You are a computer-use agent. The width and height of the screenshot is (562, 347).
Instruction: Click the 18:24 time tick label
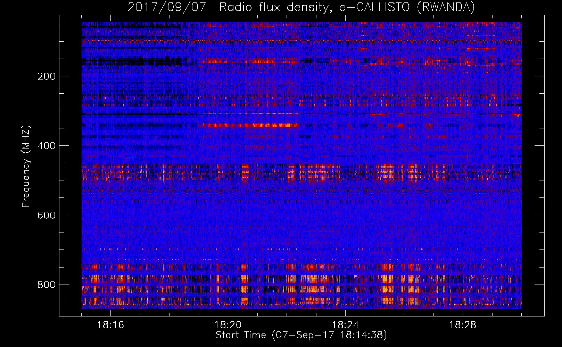[x=345, y=325]
